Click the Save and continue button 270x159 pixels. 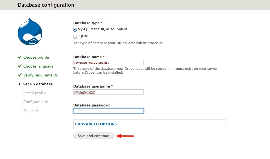pos(94,136)
